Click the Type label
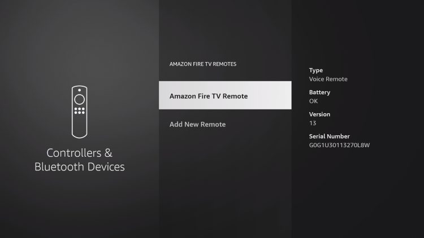This screenshot has height=238, width=424. 316,70
